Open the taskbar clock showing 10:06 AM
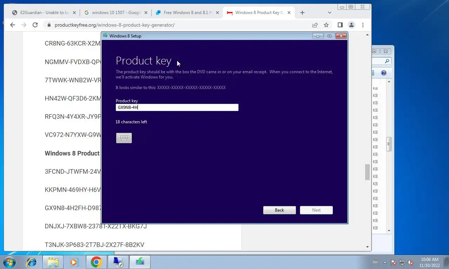The height and width of the screenshot is (269, 449). pyautogui.click(x=429, y=262)
